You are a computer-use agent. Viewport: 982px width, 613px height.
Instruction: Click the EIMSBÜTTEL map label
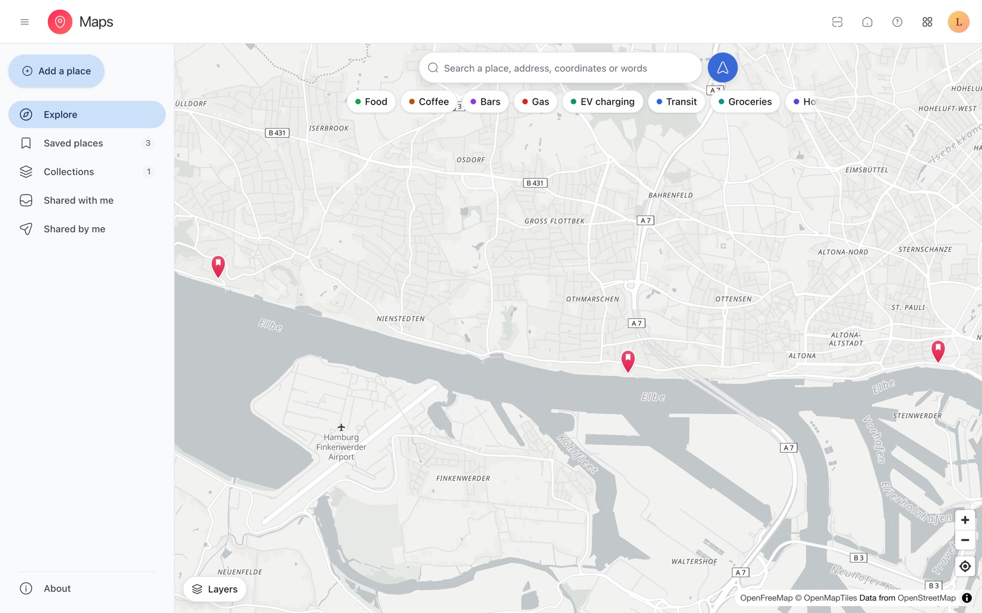pyautogui.click(x=867, y=170)
